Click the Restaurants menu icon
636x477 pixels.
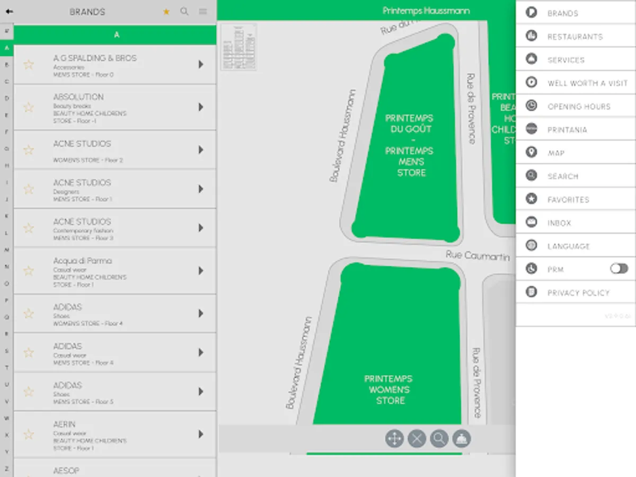[531, 36]
